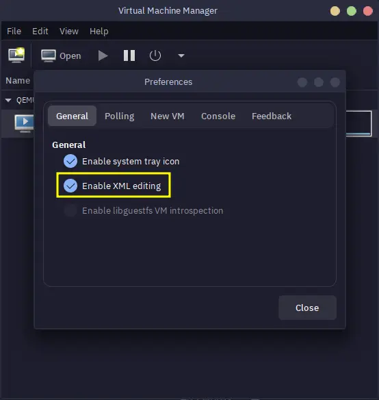Screen dimensions: 379x400
Task: Click the General section heading
Action: tap(69, 145)
